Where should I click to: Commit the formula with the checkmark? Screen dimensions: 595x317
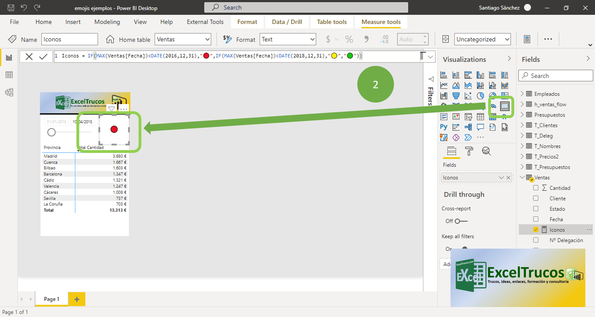pos(43,57)
